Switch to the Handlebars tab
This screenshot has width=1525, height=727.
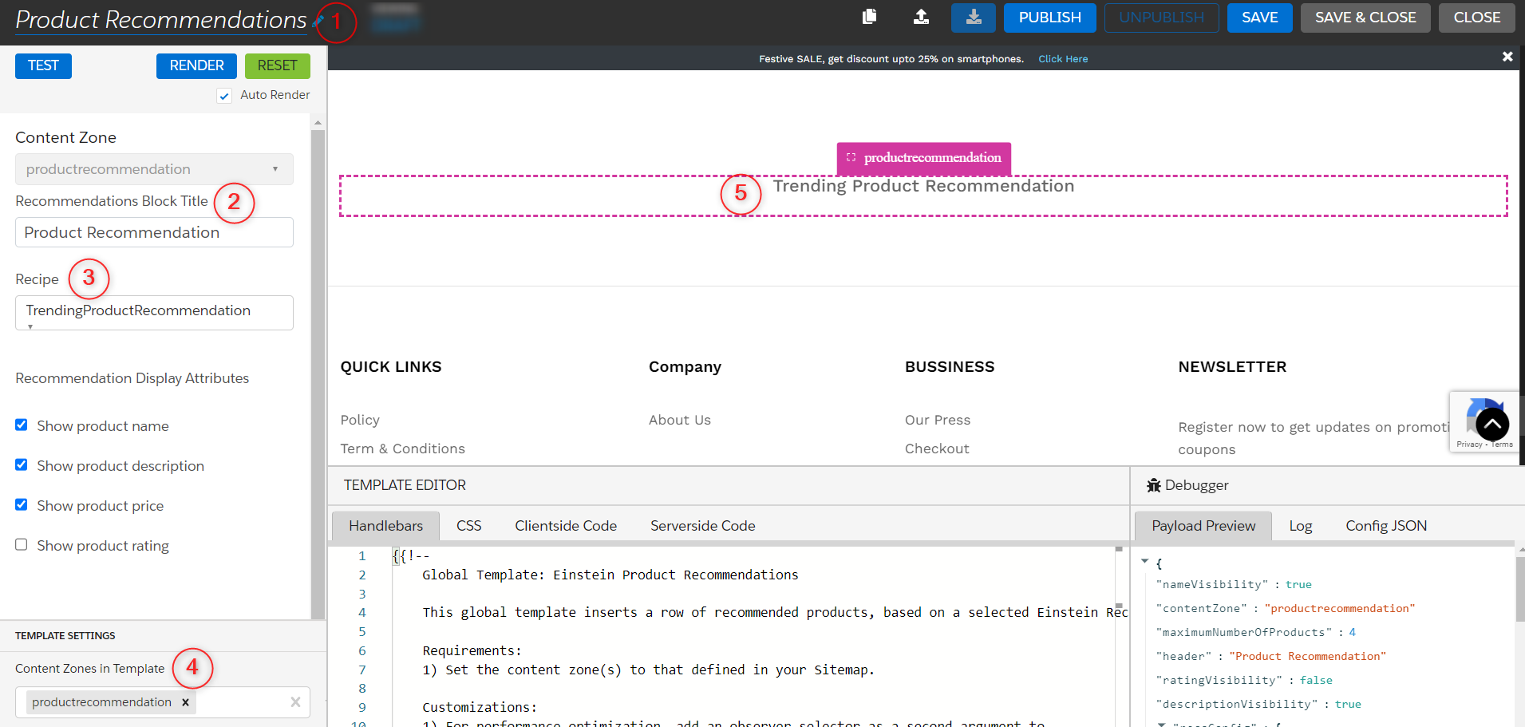[x=385, y=526]
